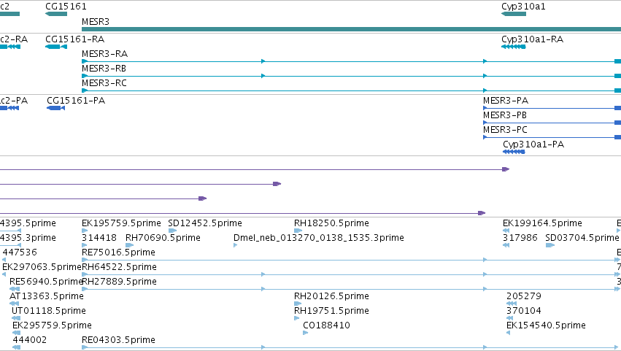The image size is (621, 351).
Task: Click the RH18250.5prime arrow glyph
Action: (x=298, y=231)
